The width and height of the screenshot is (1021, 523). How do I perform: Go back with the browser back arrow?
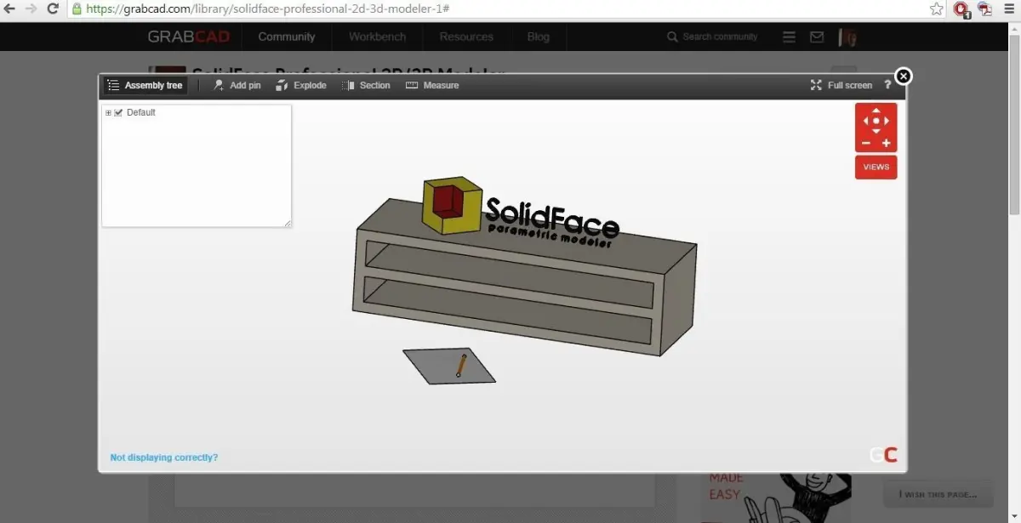coord(10,9)
